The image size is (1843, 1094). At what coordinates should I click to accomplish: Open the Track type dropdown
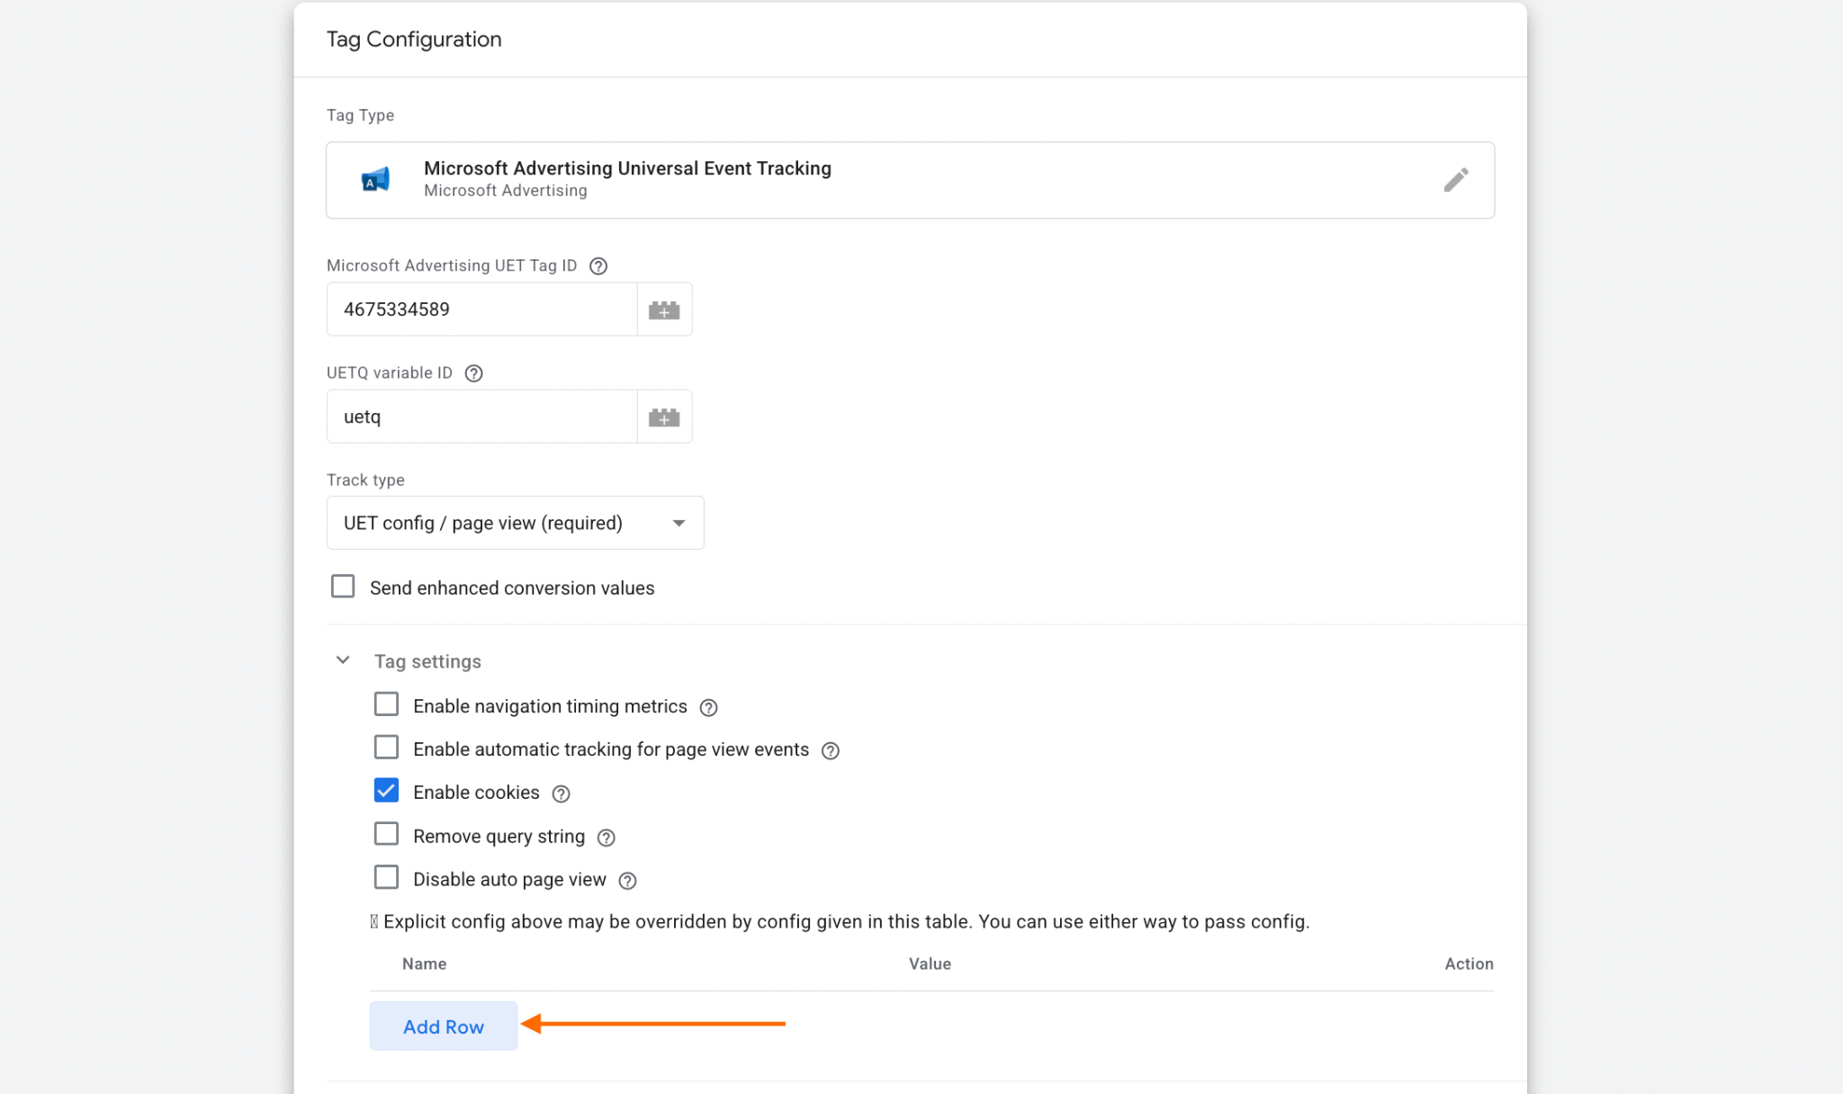(515, 523)
